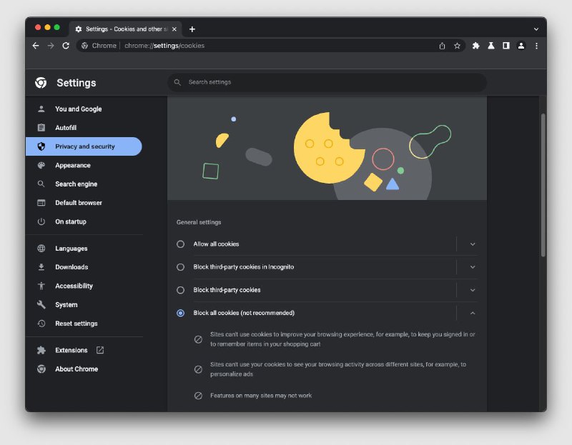Open the Appearance settings section
Viewport: 572px width, 445px height.
click(x=73, y=165)
